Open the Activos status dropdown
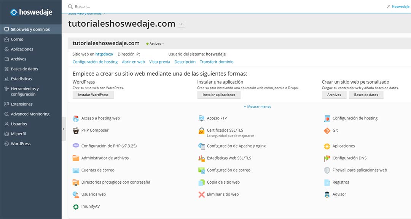 [x=155, y=44]
